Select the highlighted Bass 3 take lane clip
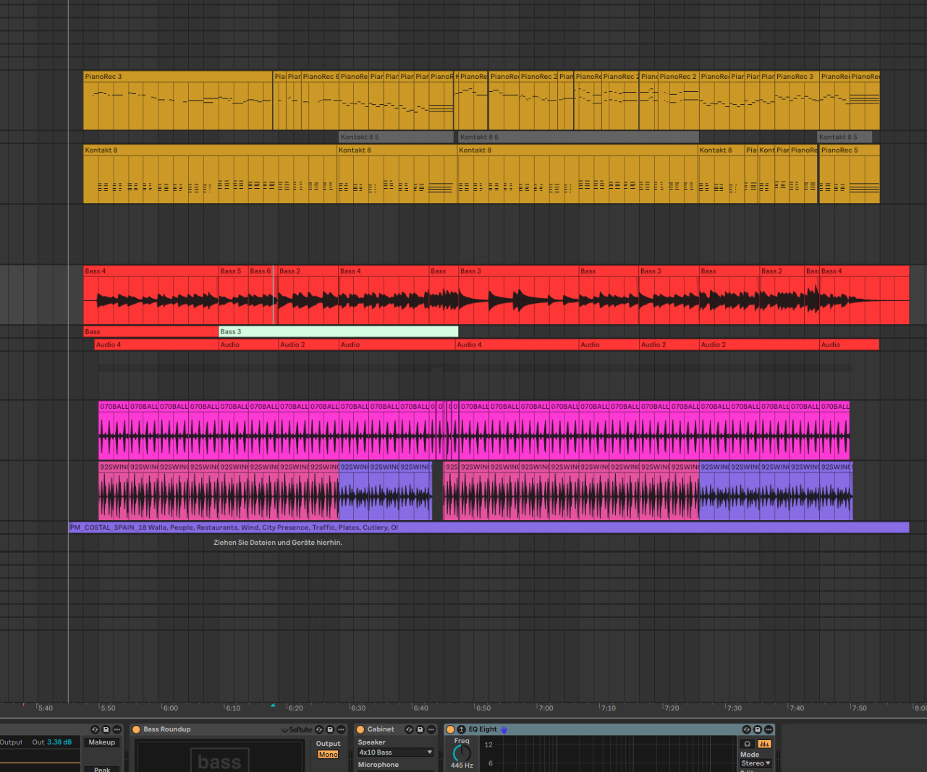Viewport: 927px width, 772px height. 338,331
